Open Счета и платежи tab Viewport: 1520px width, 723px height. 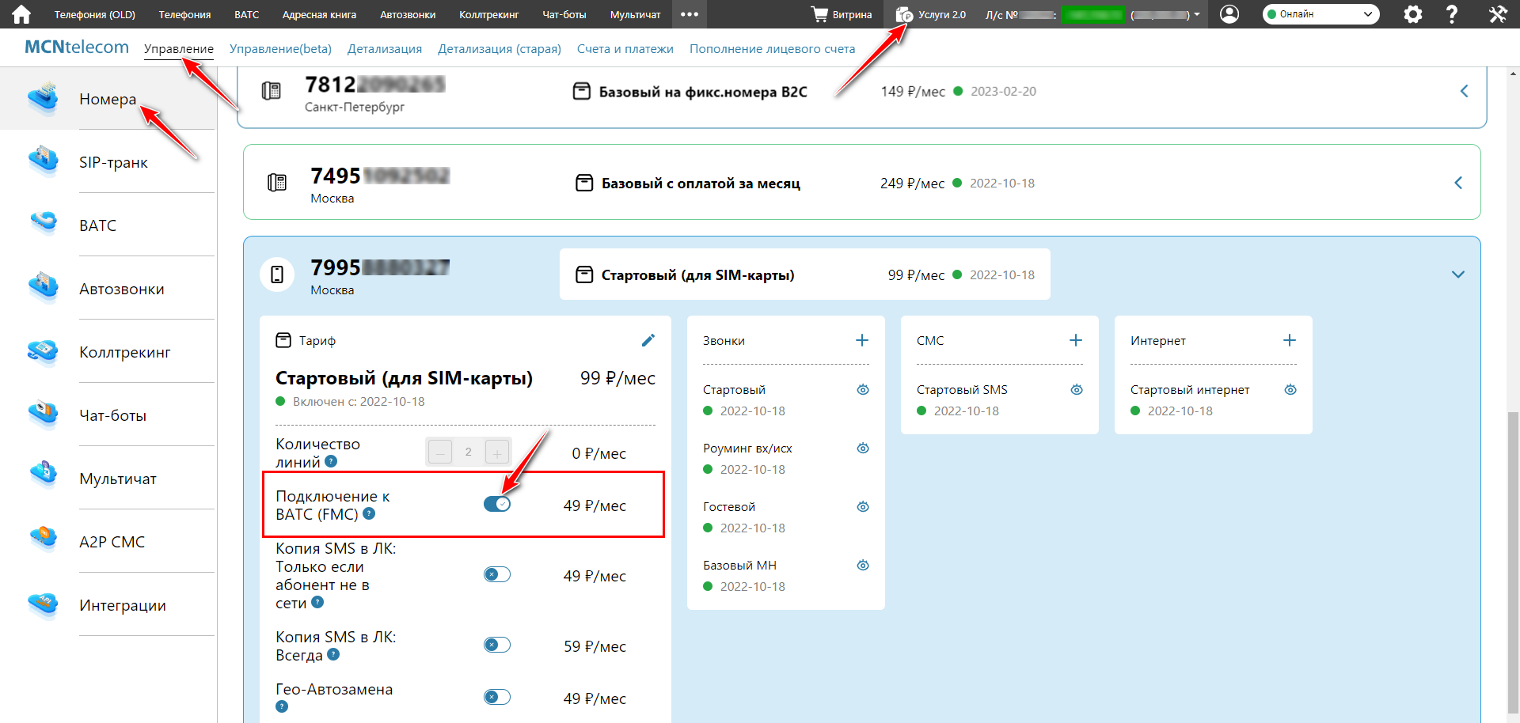pos(625,49)
